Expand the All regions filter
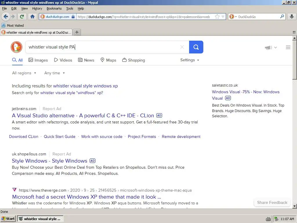Viewport: 297px width, 223px height. 24,73
